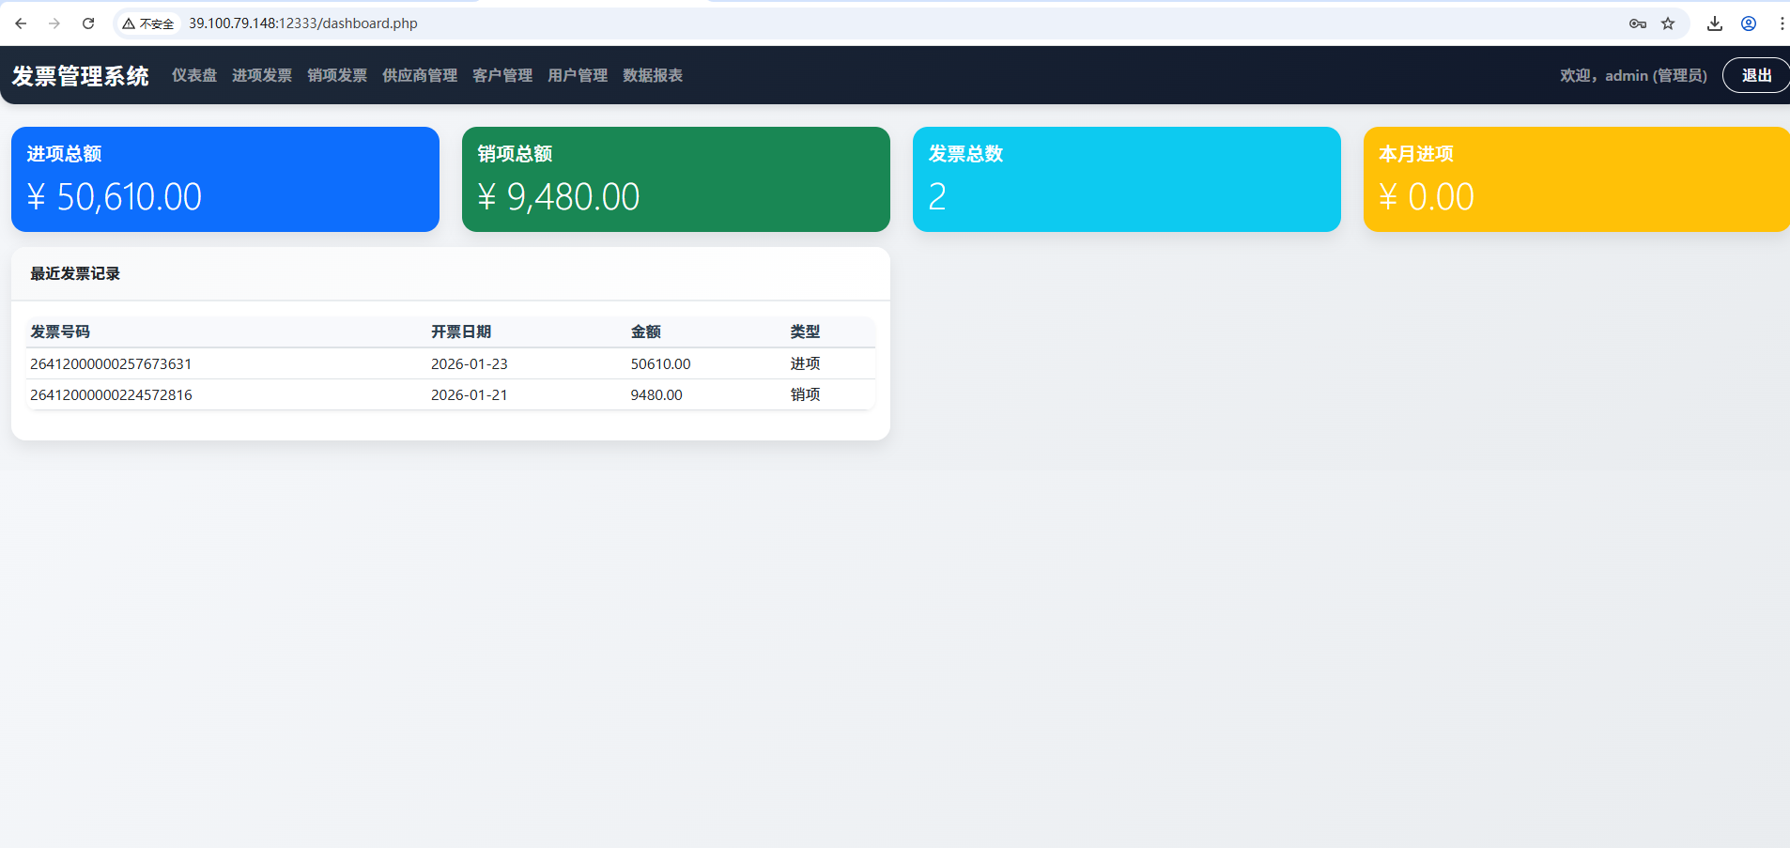Viewport: 1790px width, 848px height.
Task: Navigate to 供应商管理
Action: point(420,75)
